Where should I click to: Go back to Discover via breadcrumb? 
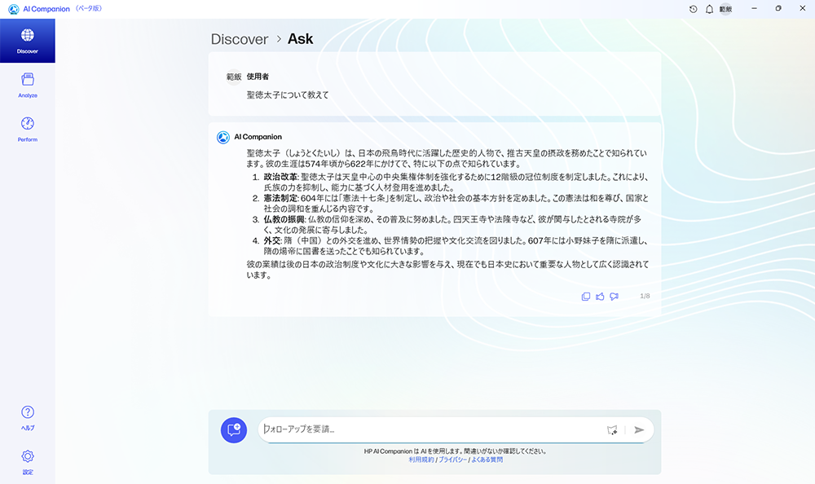pos(239,39)
